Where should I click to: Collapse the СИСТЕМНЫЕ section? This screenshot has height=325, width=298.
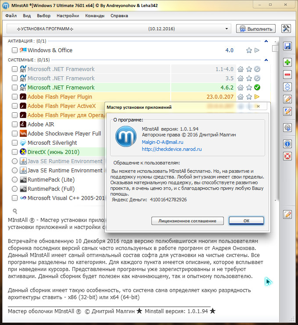pos(266,60)
